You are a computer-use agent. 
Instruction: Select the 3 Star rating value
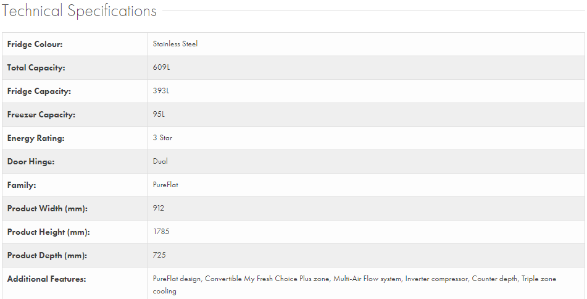(163, 138)
